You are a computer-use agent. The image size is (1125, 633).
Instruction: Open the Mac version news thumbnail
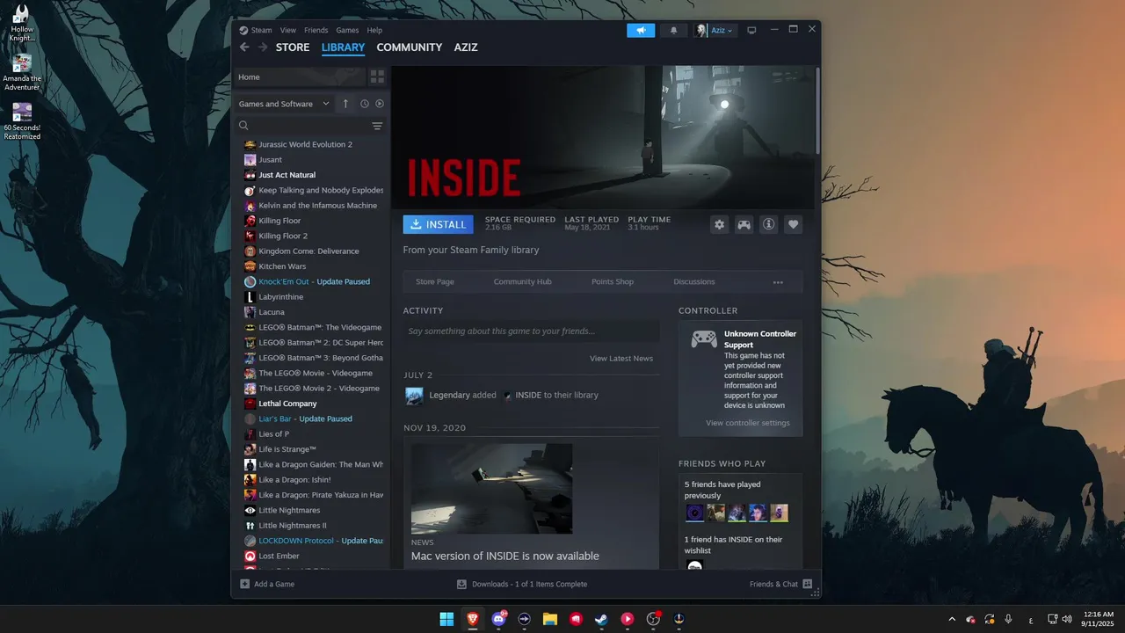[491, 488]
